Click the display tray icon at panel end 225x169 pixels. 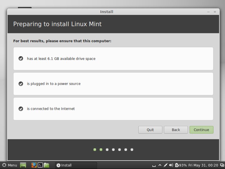pyautogui.click(x=222, y=165)
